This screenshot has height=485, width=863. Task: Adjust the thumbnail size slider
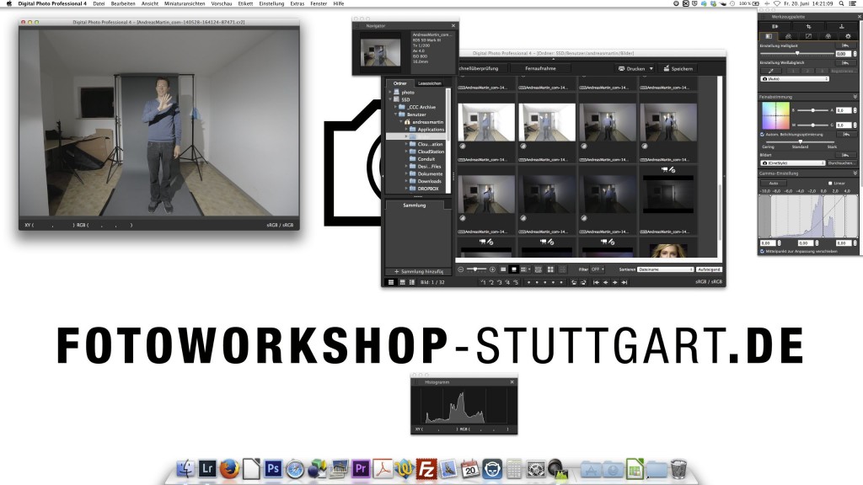(475, 269)
